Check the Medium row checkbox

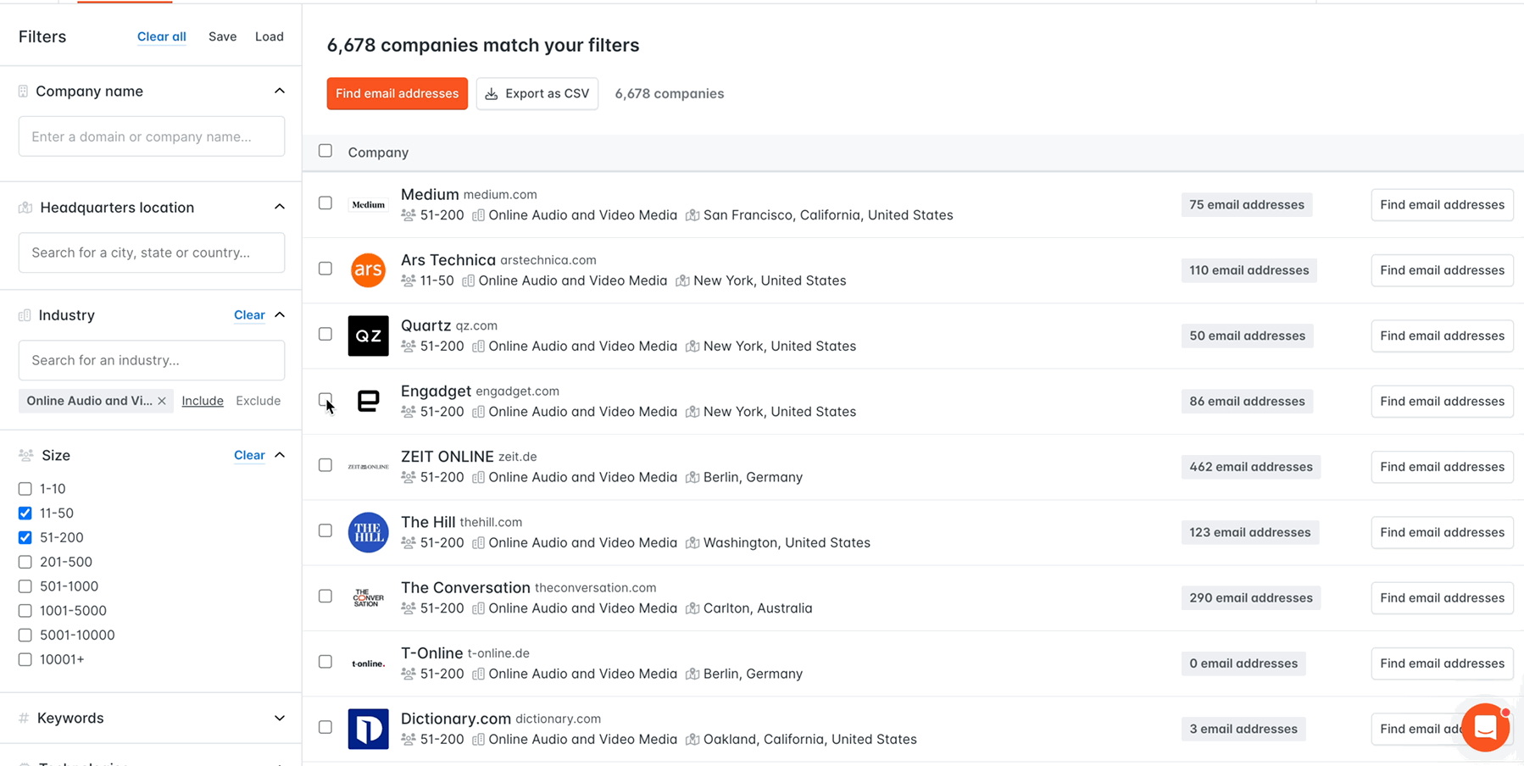click(x=325, y=203)
